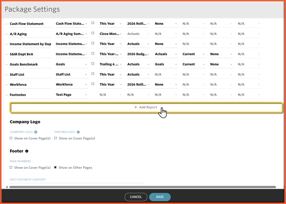Viewport: 286px width, 204px height.
Task: Open Trailing 6 period dropdown for Goals Benchmark
Action: [x=110, y=64]
